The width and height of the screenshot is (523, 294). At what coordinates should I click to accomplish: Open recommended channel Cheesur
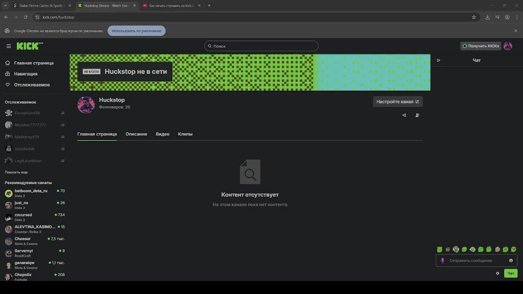(35, 241)
